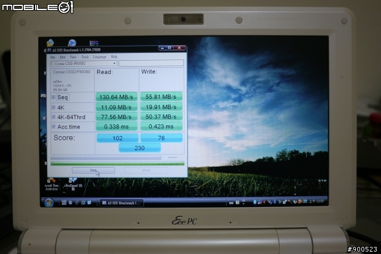
Task: Minimize the AS SSD Benchmark window
Action: point(163,48)
